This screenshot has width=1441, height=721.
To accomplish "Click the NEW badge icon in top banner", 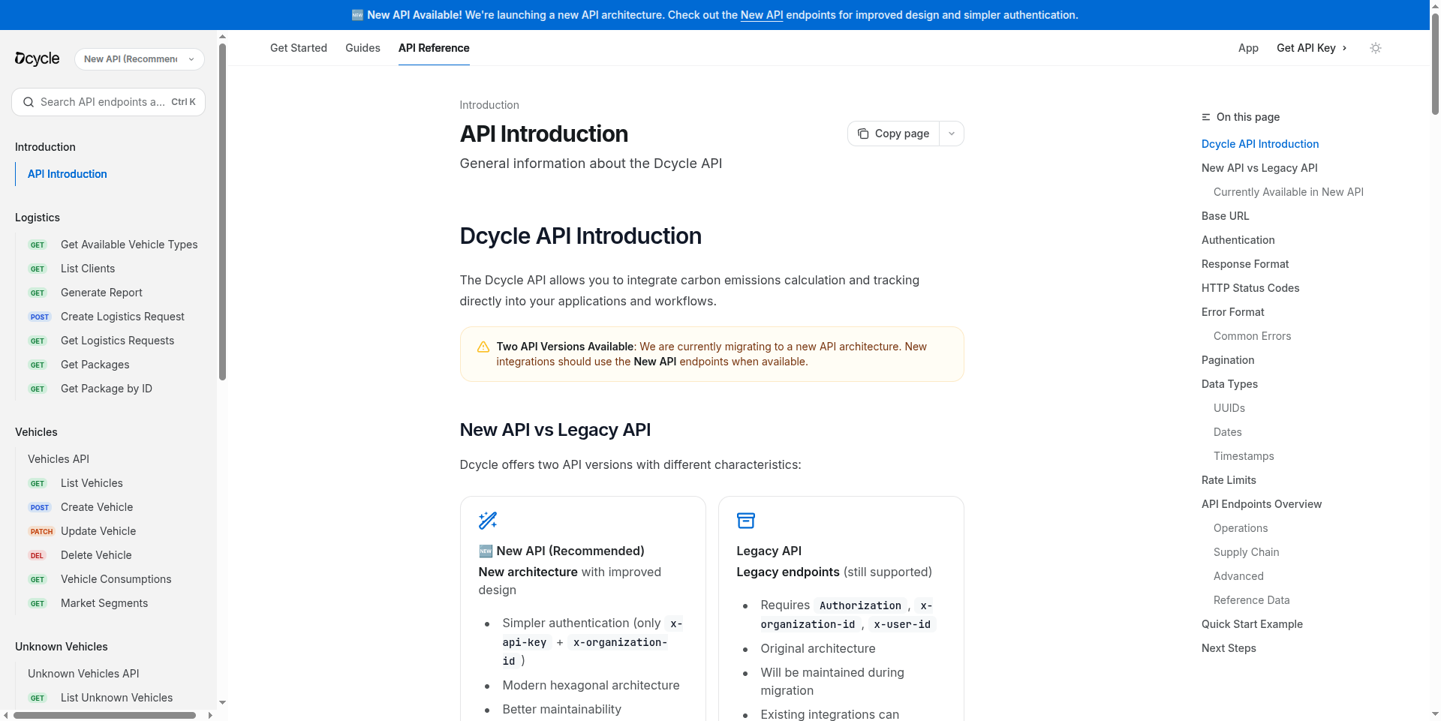I will coord(357,15).
